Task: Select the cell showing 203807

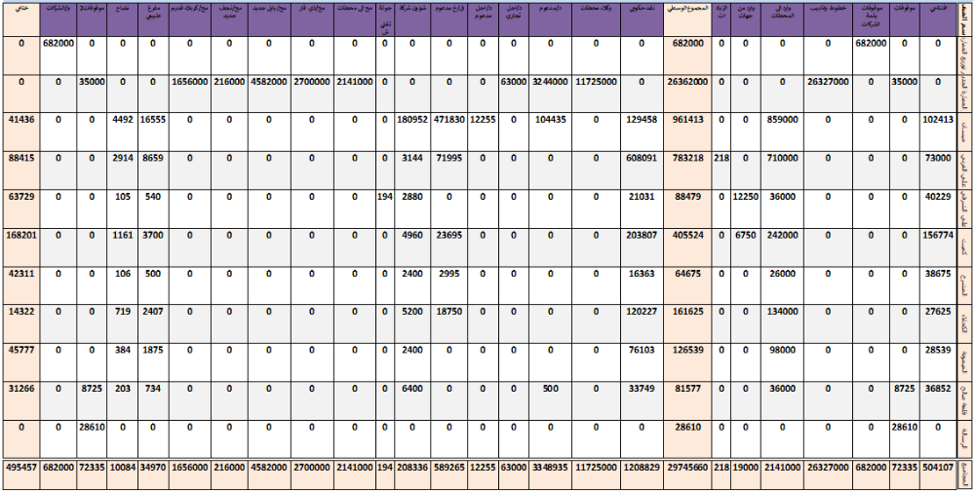Action: (640, 246)
